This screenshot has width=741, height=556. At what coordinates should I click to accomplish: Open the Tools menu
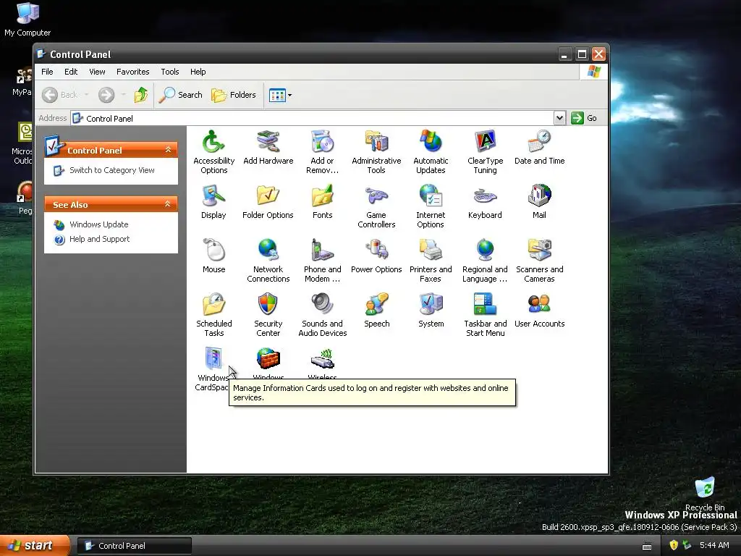tap(169, 72)
